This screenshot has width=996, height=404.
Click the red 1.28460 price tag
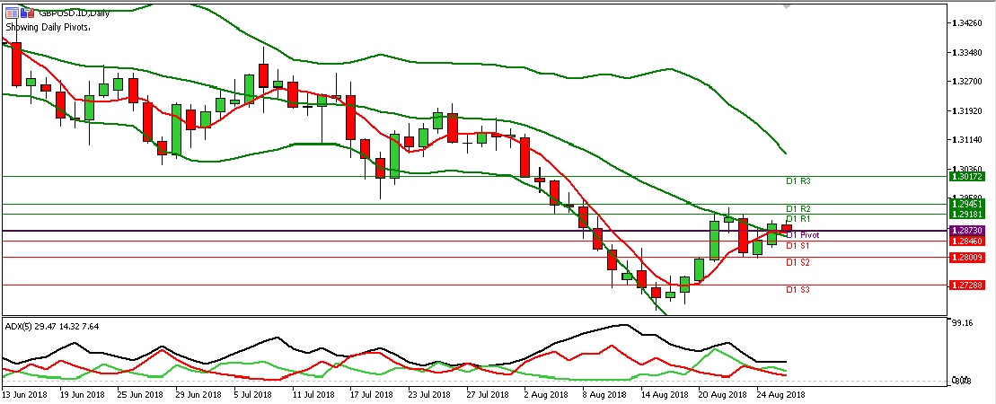click(x=969, y=241)
